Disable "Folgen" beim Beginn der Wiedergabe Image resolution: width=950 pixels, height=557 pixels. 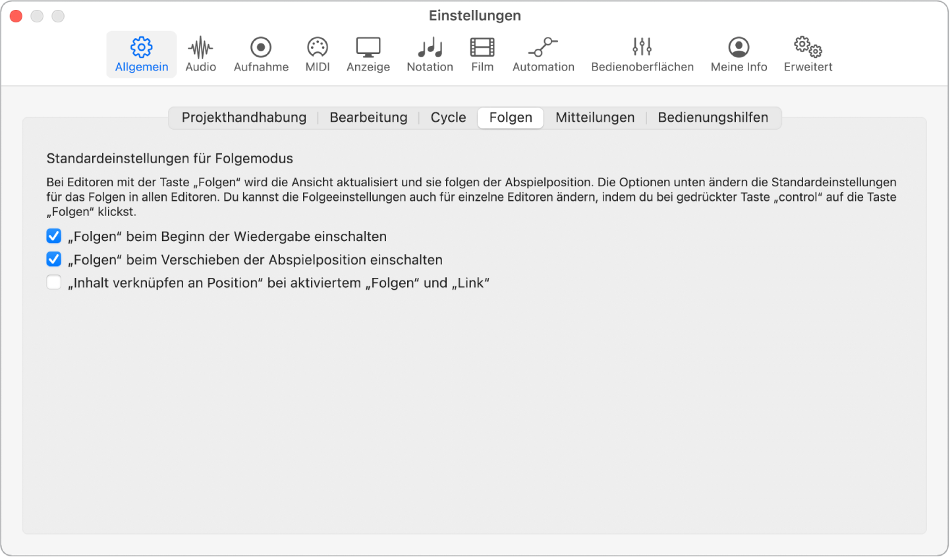pos(53,236)
